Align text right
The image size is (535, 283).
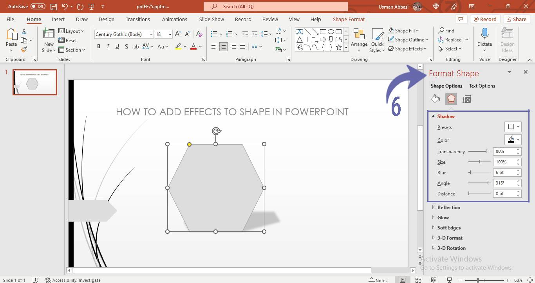coord(233,47)
